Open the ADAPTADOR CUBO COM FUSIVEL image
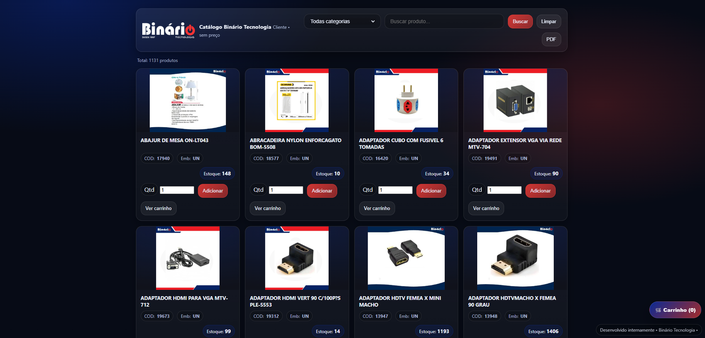Screen dimensions: 705x338 click(406, 100)
